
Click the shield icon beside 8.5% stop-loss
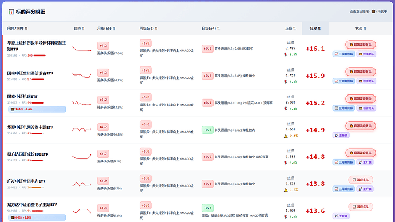(286, 54)
